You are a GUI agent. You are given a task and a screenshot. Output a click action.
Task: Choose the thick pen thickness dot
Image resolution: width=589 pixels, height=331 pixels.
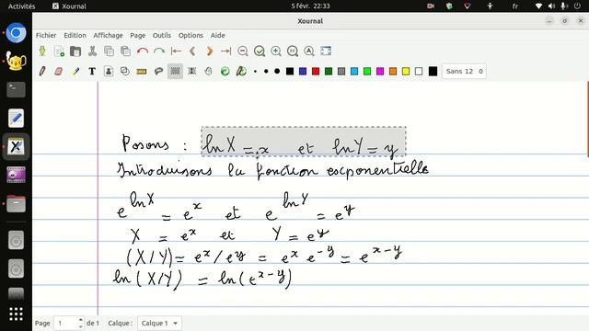tap(277, 72)
